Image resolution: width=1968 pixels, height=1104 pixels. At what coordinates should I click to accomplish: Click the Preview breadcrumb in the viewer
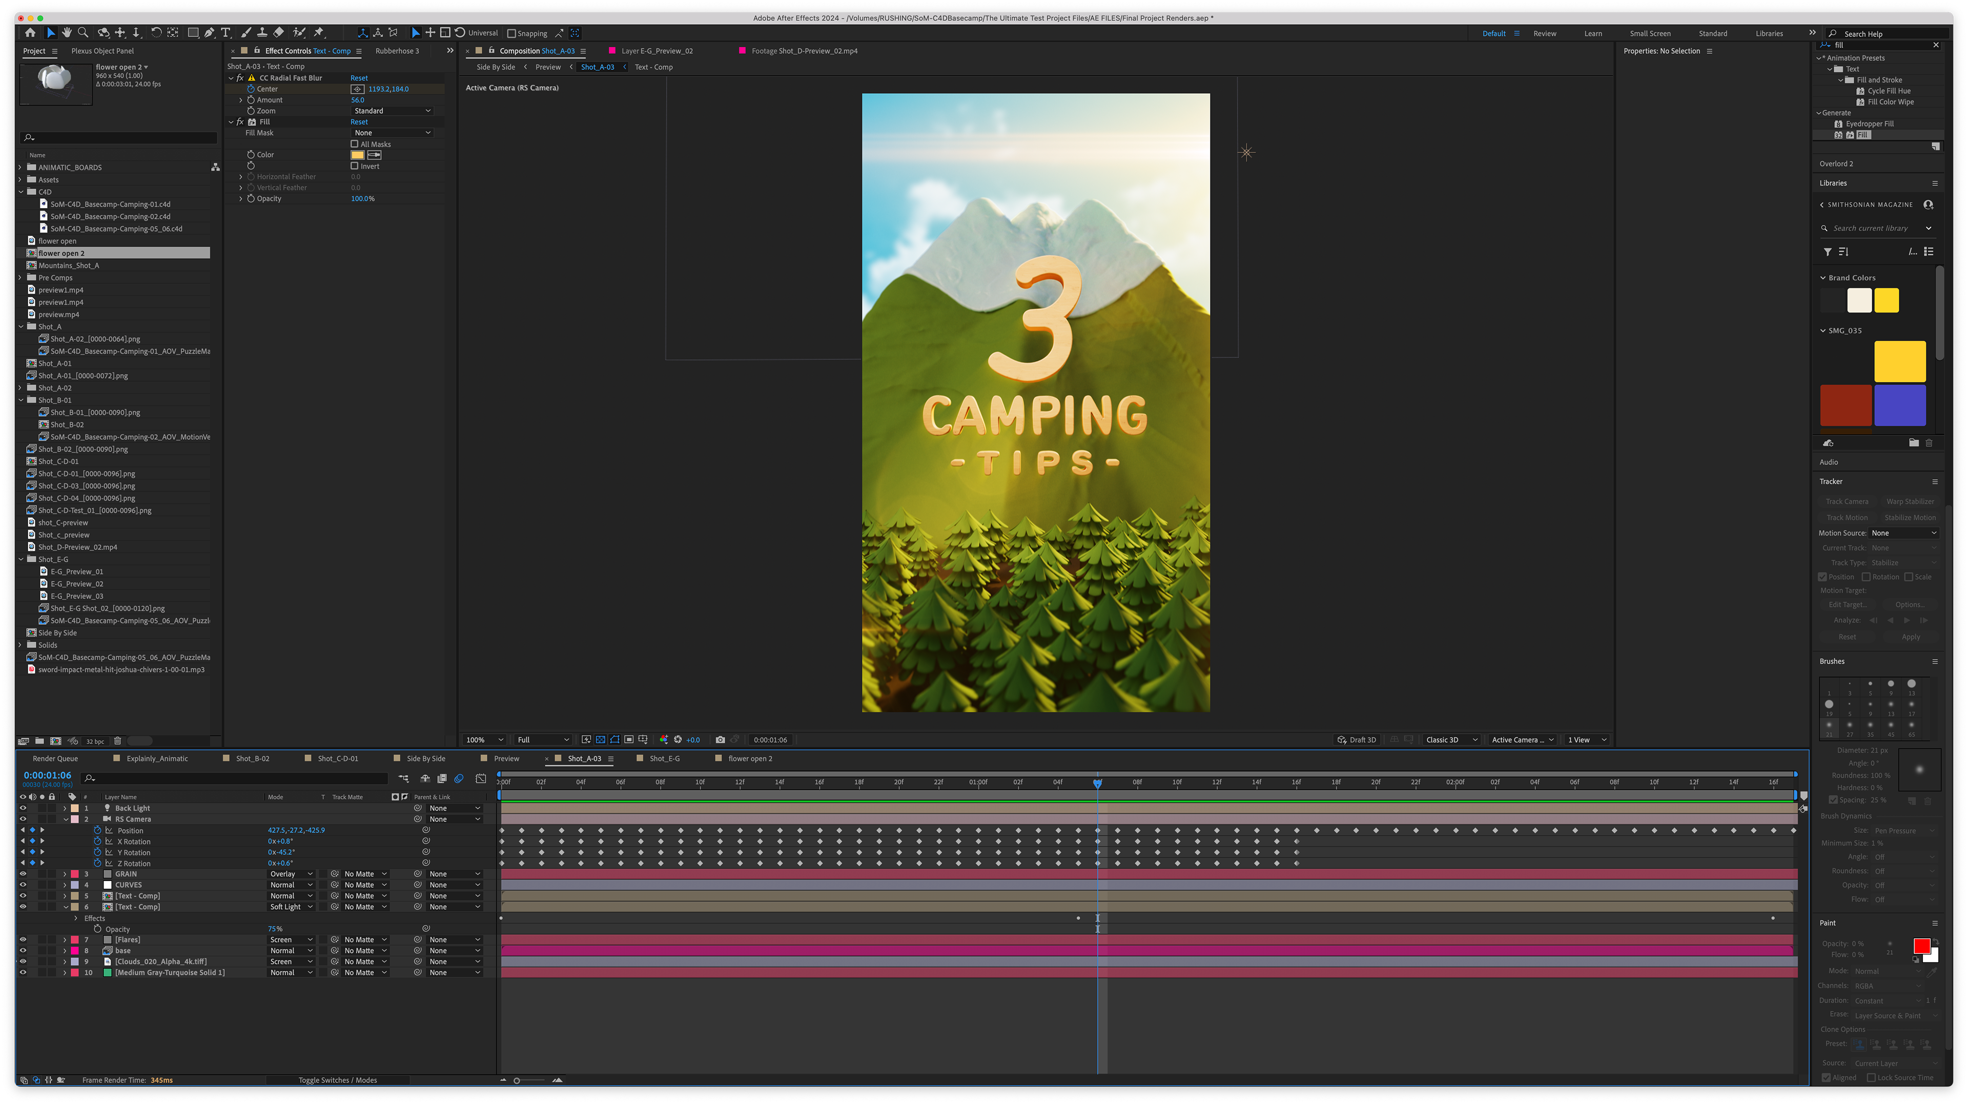click(x=548, y=67)
